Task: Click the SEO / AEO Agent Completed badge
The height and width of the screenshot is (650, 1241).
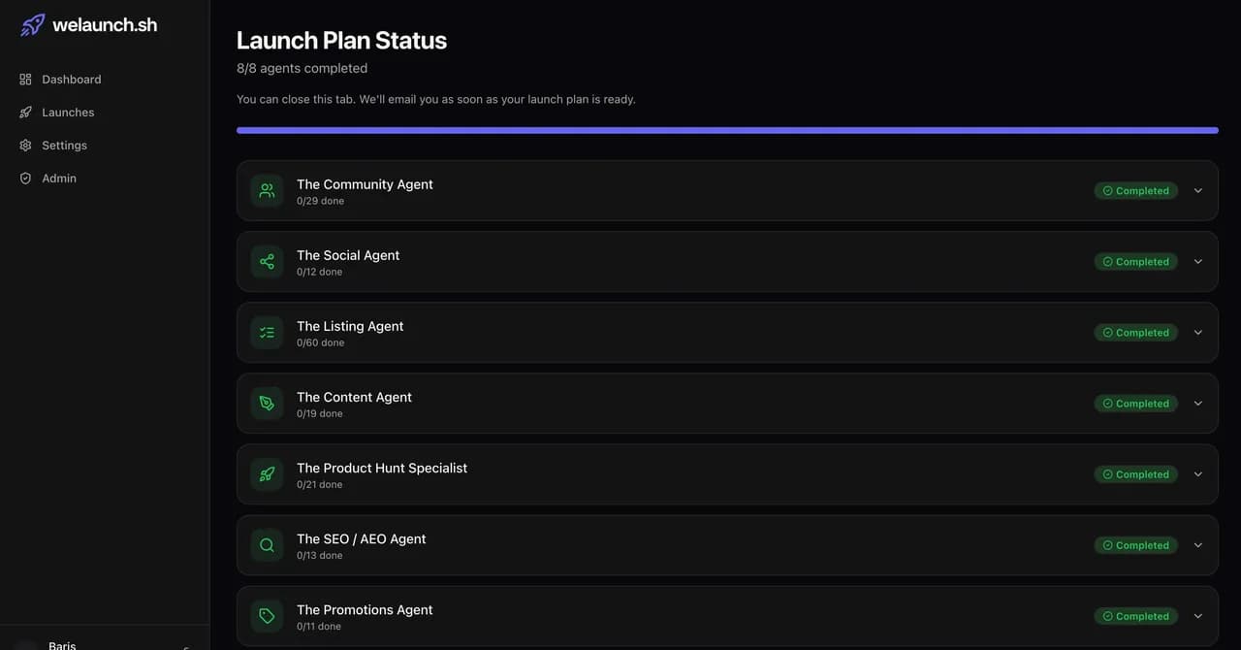Action: (1136, 545)
